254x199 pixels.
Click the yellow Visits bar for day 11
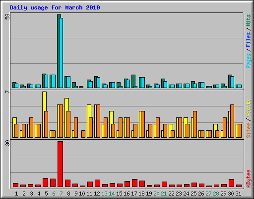tap(89, 121)
